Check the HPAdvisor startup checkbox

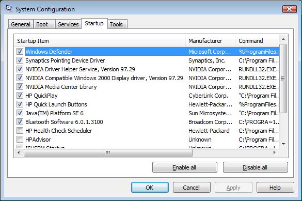[20, 140]
